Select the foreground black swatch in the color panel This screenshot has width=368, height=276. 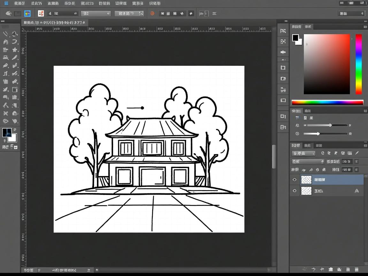pos(295,38)
